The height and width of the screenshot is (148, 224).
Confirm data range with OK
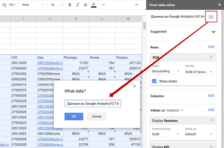(74, 116)
